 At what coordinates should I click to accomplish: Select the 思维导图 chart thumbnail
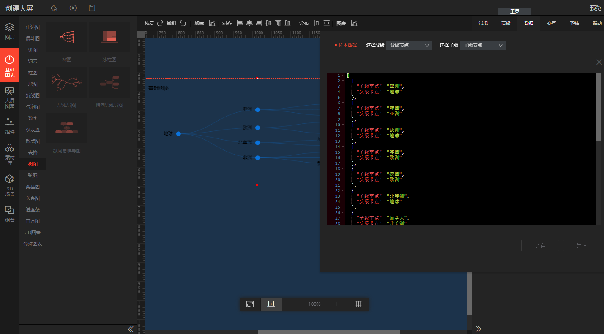tap(67, 82)
